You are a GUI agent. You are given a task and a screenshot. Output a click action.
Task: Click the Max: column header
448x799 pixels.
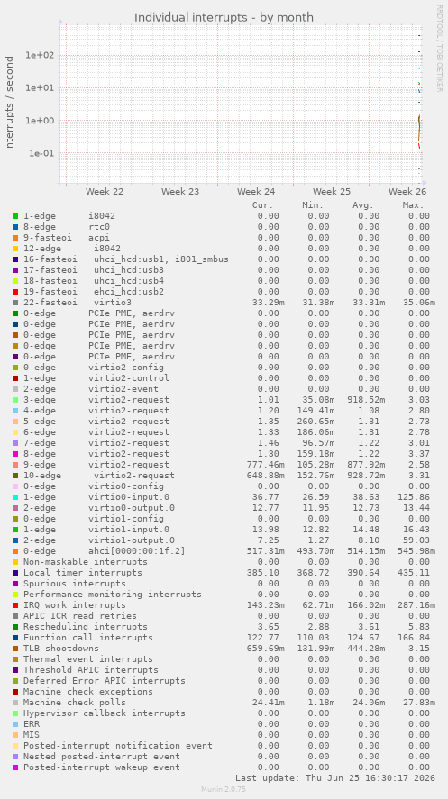pos(413,205)
